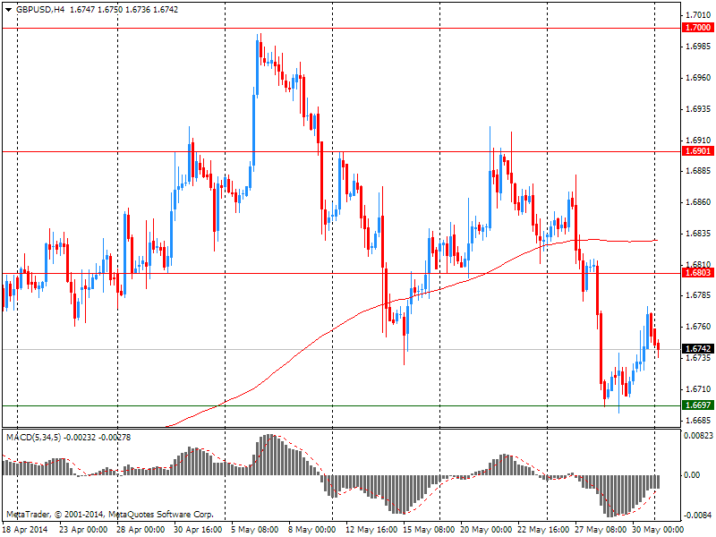This screenshot has width=716, height=537.
Task: Click the 1.6960 value on price scale
Action: [699, 78]
